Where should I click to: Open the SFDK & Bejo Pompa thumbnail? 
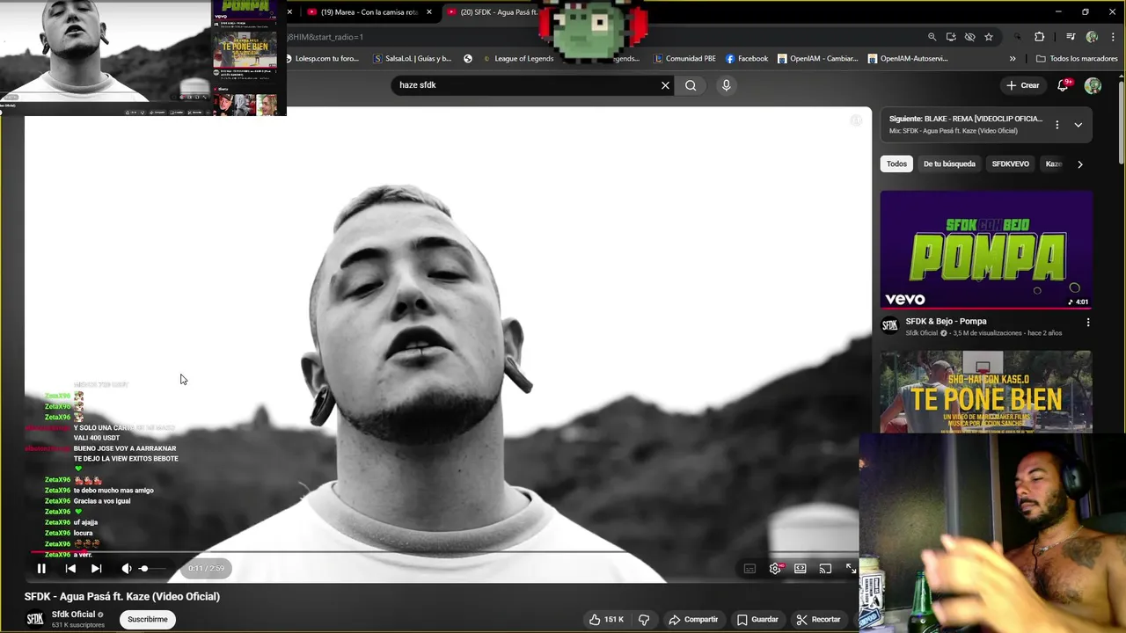click(986, 250)
